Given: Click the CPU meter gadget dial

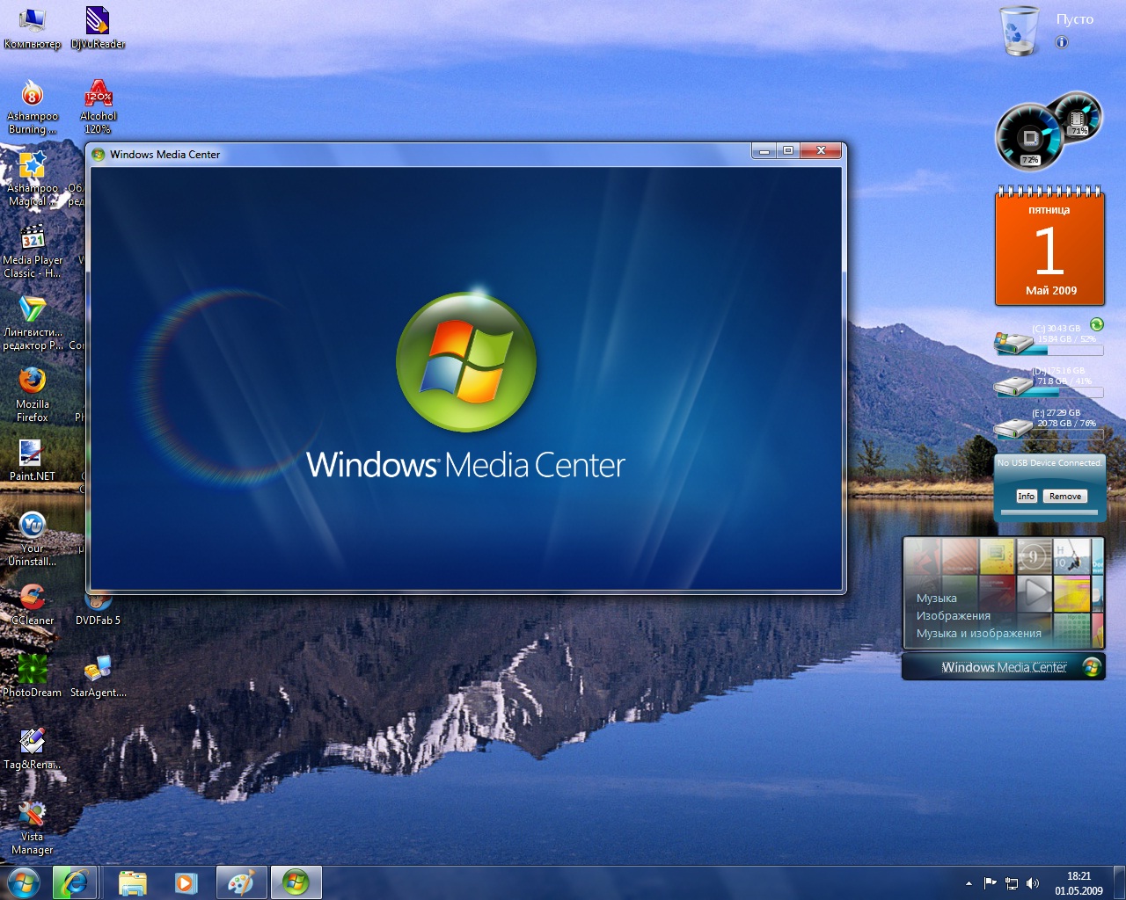Looking at the screenshot, I should (x=1029, y=138).
